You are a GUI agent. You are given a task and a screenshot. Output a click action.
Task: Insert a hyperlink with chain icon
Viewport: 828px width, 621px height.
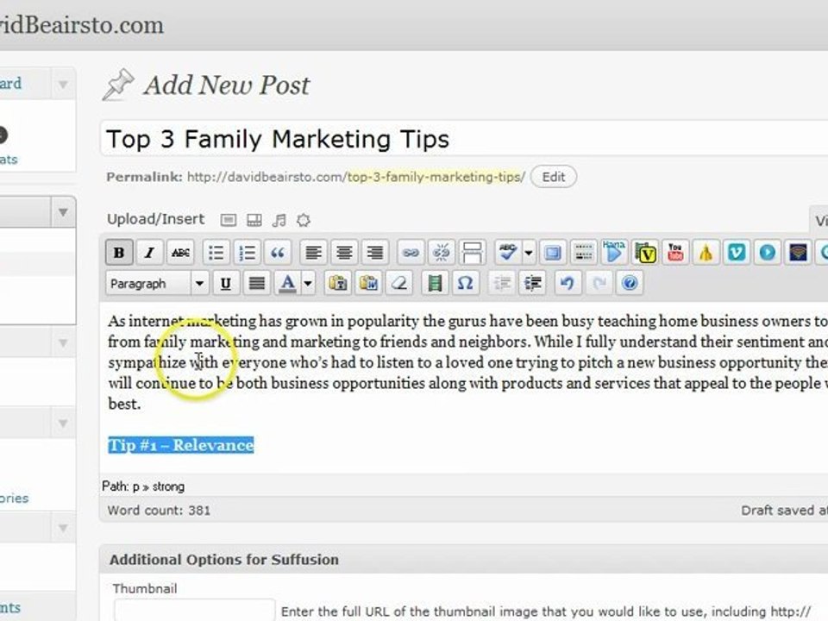[411, 253]
